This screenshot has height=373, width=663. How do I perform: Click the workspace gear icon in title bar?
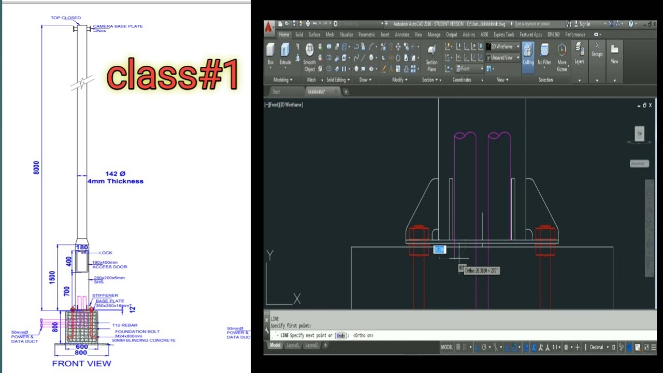point(336,24)
